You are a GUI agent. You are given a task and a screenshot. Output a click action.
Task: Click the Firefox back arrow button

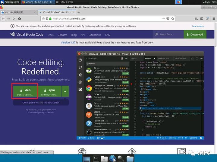pyautogui.click(x=3, y=19)
